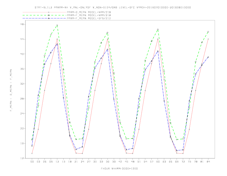This screenshot has height=176, width=227.
Task: Click the x-axis tick label 51
Action: 139,162
